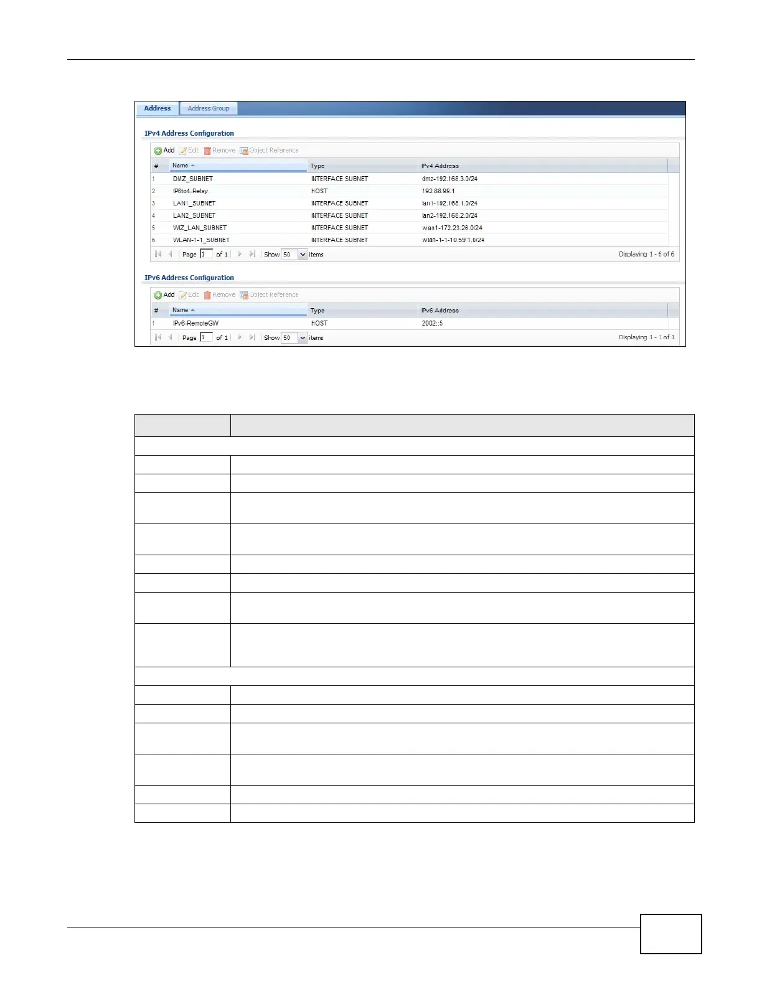762x986 pixels.
Task: Go to the previous page of the IPv6 list
Action: [x=170, y=337]
